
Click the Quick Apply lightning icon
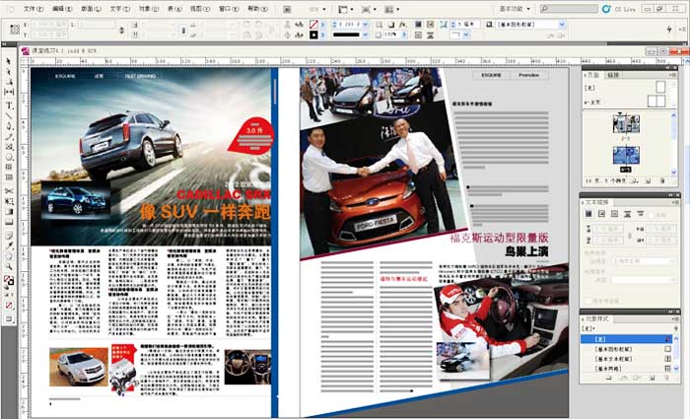(669, 29)
